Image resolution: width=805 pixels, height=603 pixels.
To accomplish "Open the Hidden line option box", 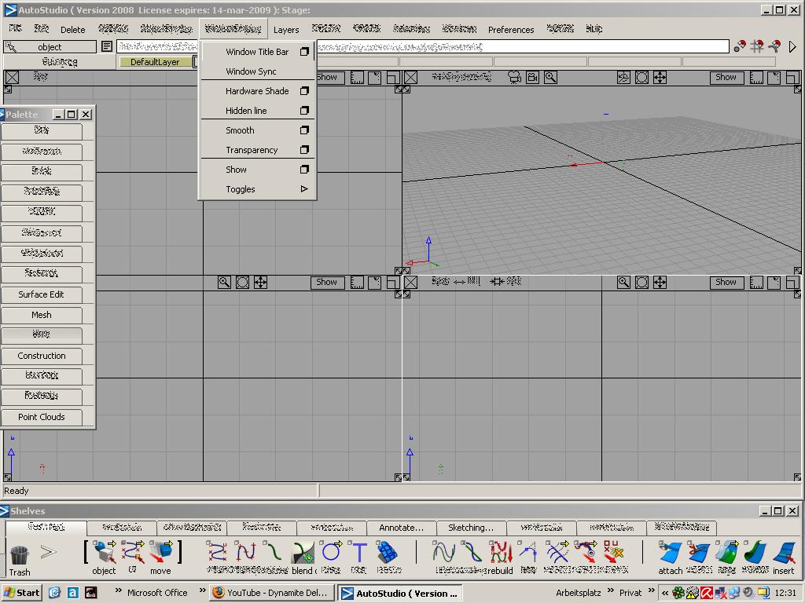I will pyautogui.click(x=304, y=110).
